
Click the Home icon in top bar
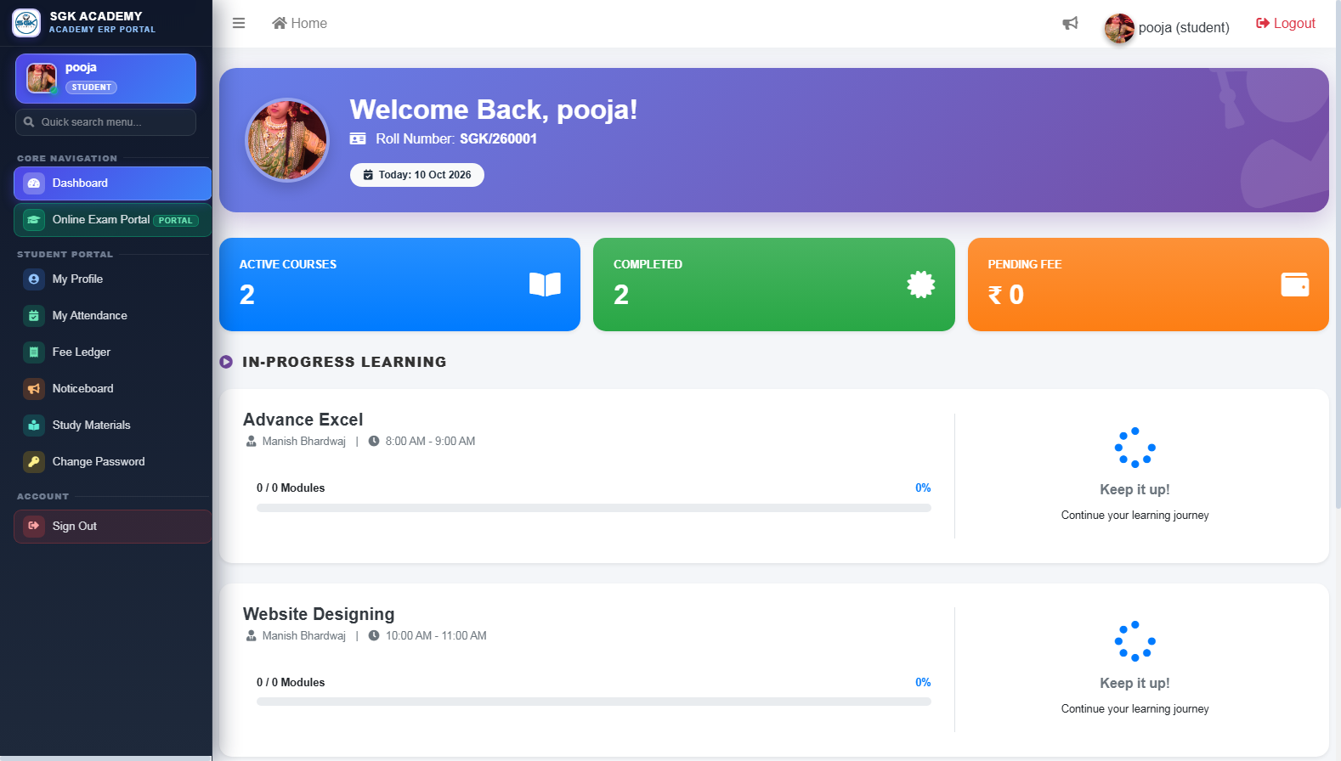279,23
